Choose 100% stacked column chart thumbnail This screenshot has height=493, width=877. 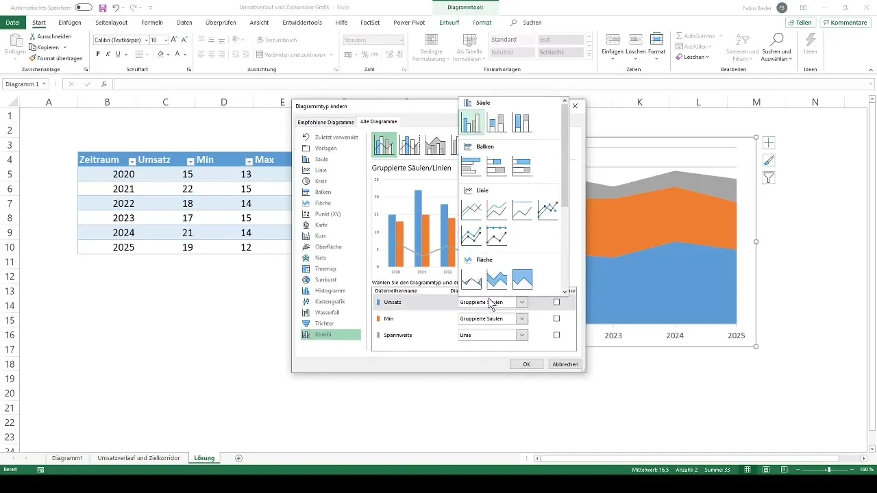(x=522, y=123)
